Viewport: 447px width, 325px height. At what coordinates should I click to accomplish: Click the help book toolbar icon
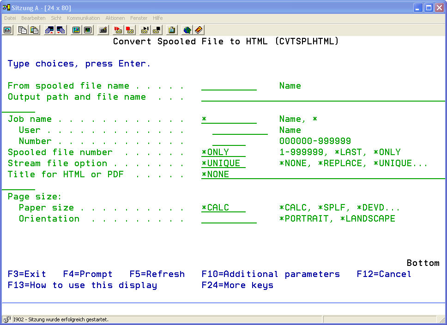(199, 30)
